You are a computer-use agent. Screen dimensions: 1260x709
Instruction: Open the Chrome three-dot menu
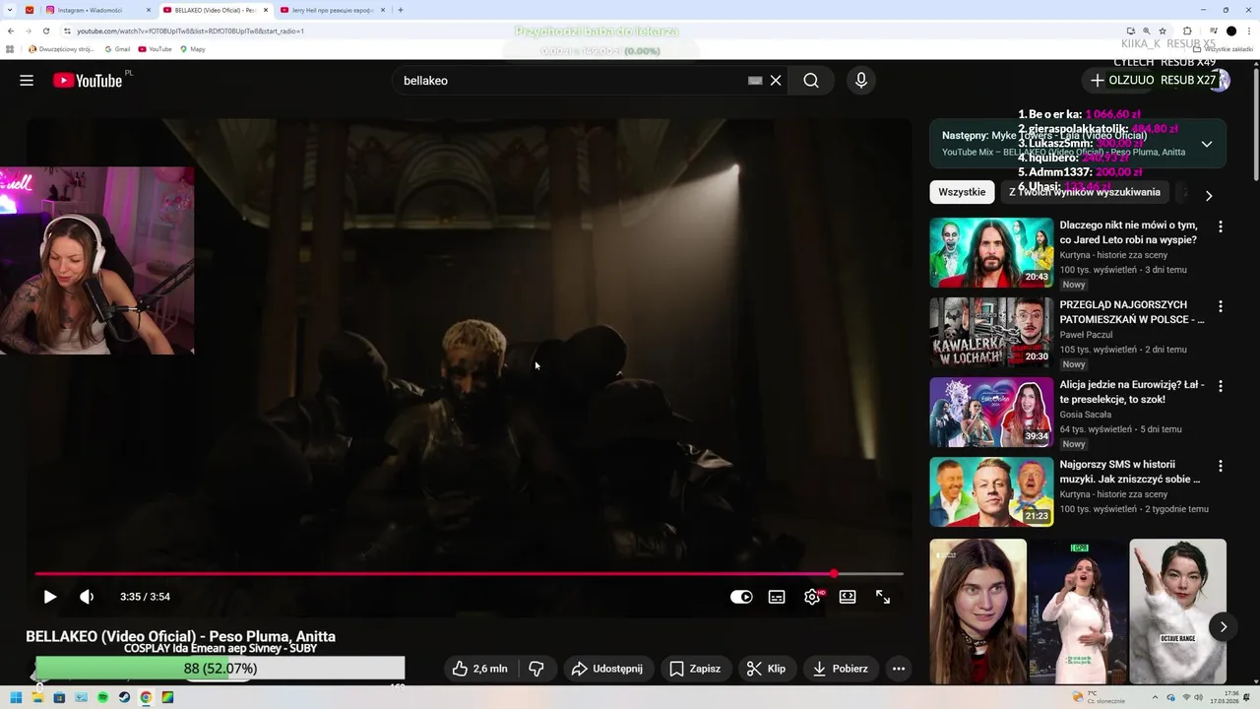pyautogui.click(x=1249, y=31)
